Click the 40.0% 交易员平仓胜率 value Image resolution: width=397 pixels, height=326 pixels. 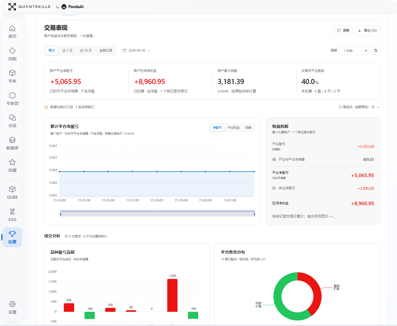click(310, 82)
